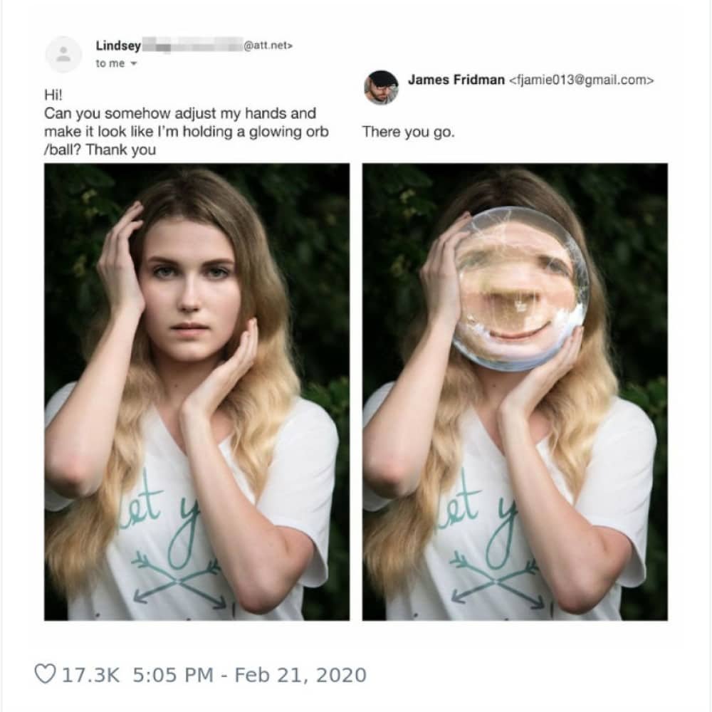Click the fjamie013@gmail.com address

[x=581, y=80]
